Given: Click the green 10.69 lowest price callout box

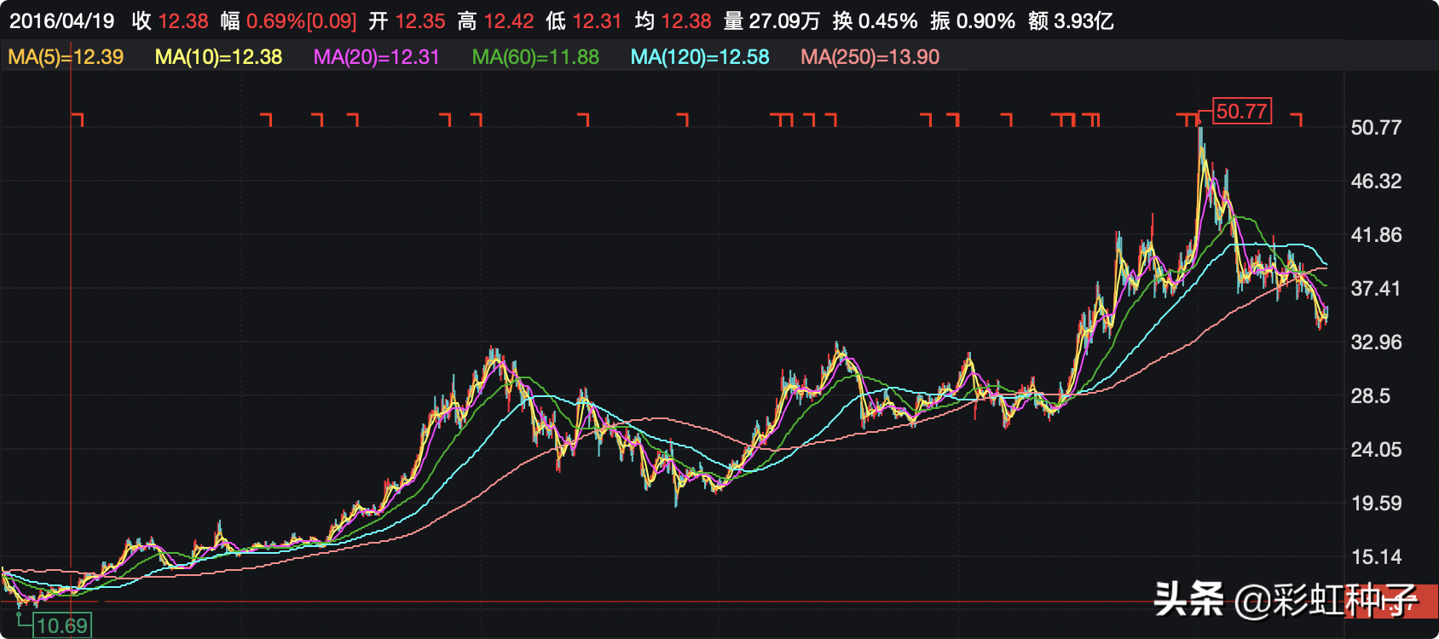Looking at the screenshot, I should [x=62, y=626].
